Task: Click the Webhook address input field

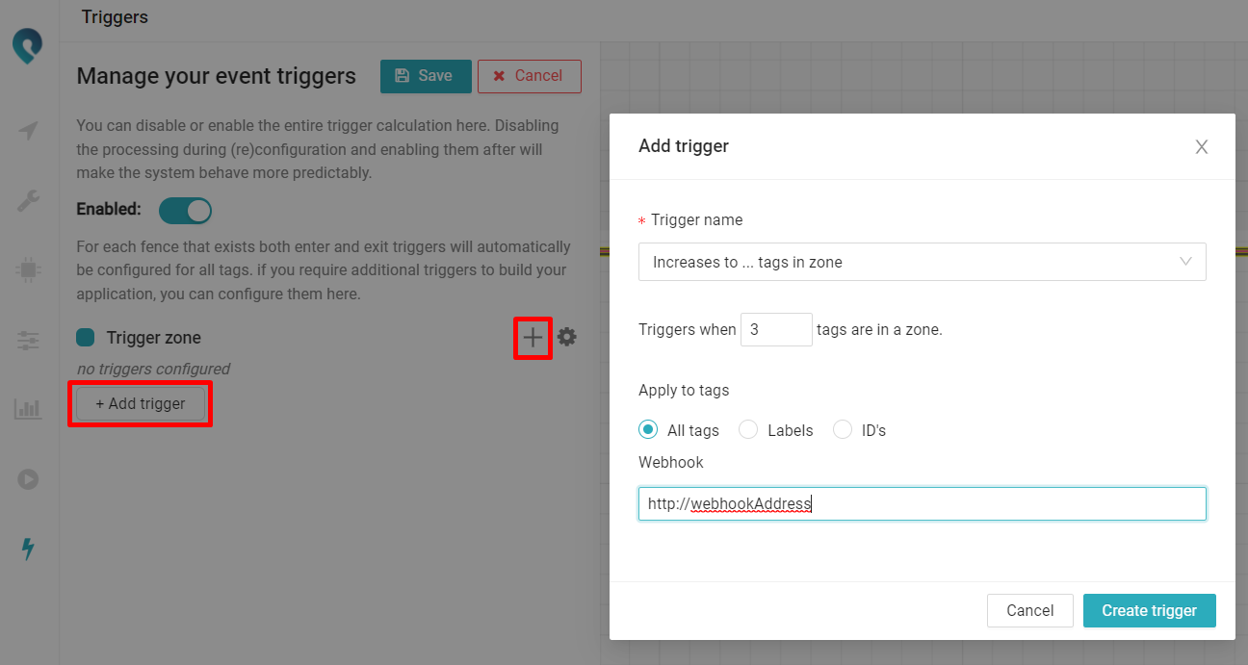Action: tap(922, 503)
